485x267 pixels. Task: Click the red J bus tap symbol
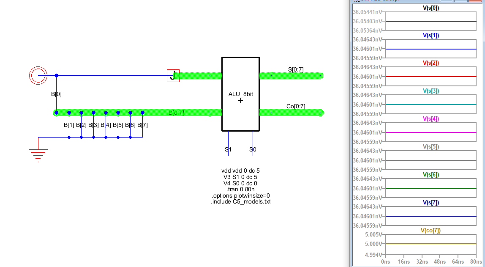[x=173, y=76]
